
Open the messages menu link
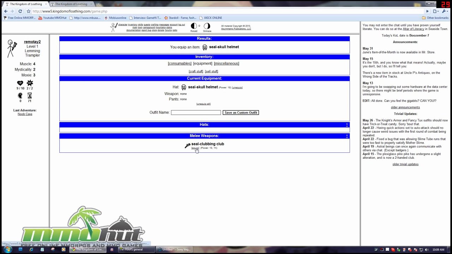click(164, 25)
